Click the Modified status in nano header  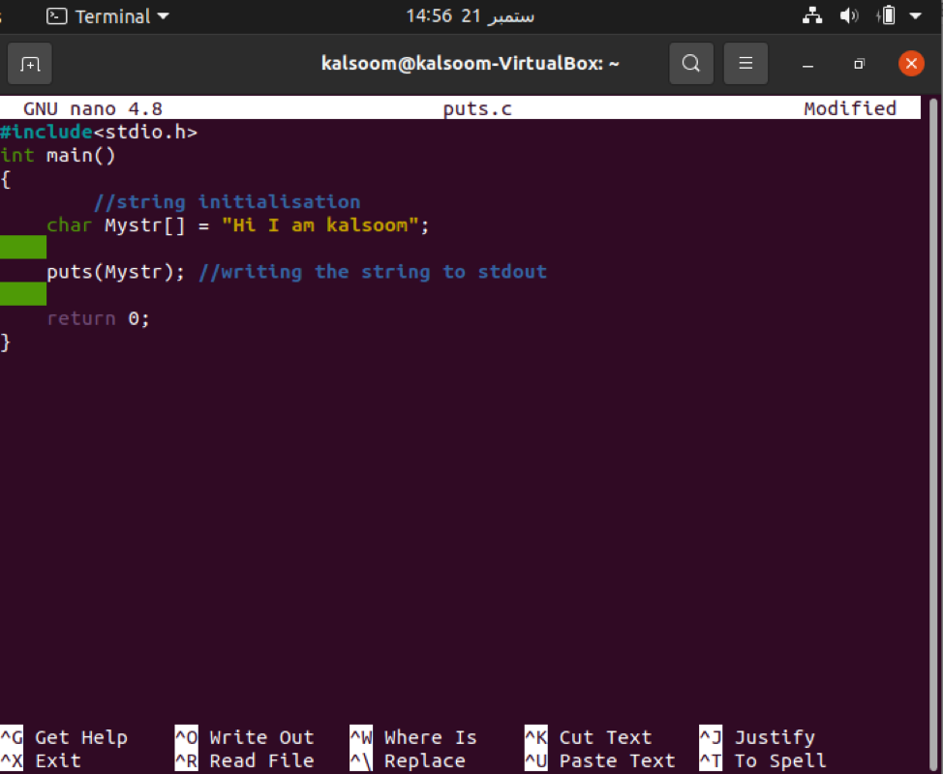click(850, 108)
